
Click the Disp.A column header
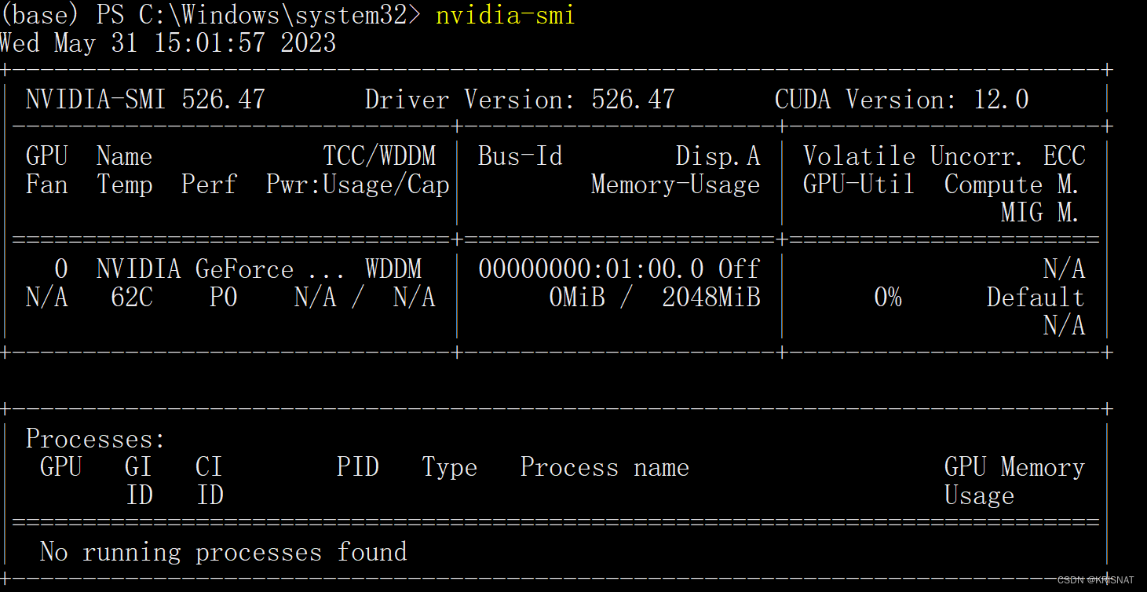[718, 156]
